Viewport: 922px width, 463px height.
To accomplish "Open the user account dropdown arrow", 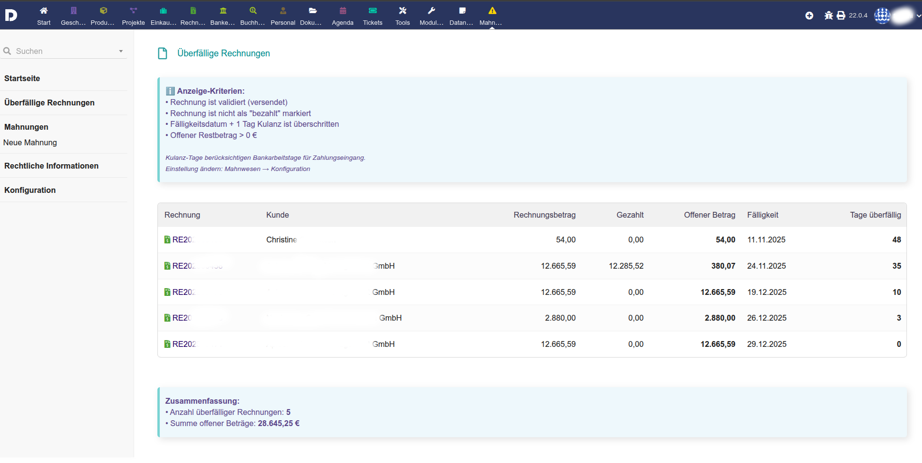I will coord(918,16).
